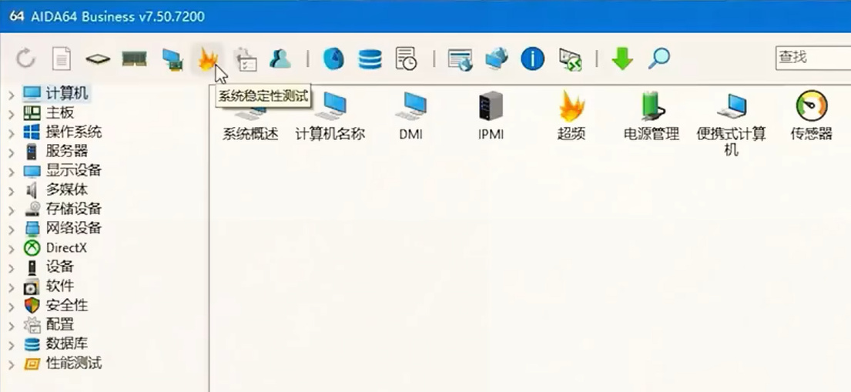Click the remote connection monitor icon
This screenshot has width=851, height=392.
pos(571,59)
